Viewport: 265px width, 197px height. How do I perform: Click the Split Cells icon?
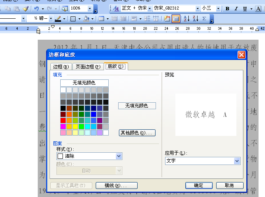click(123, 19)
